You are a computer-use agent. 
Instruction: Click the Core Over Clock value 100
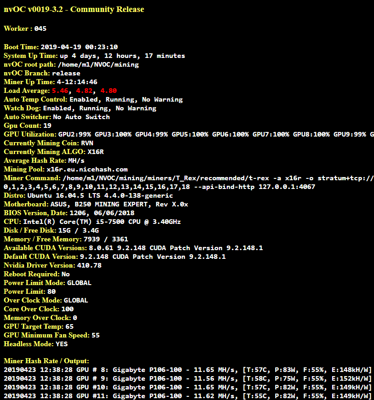(68, 309)
